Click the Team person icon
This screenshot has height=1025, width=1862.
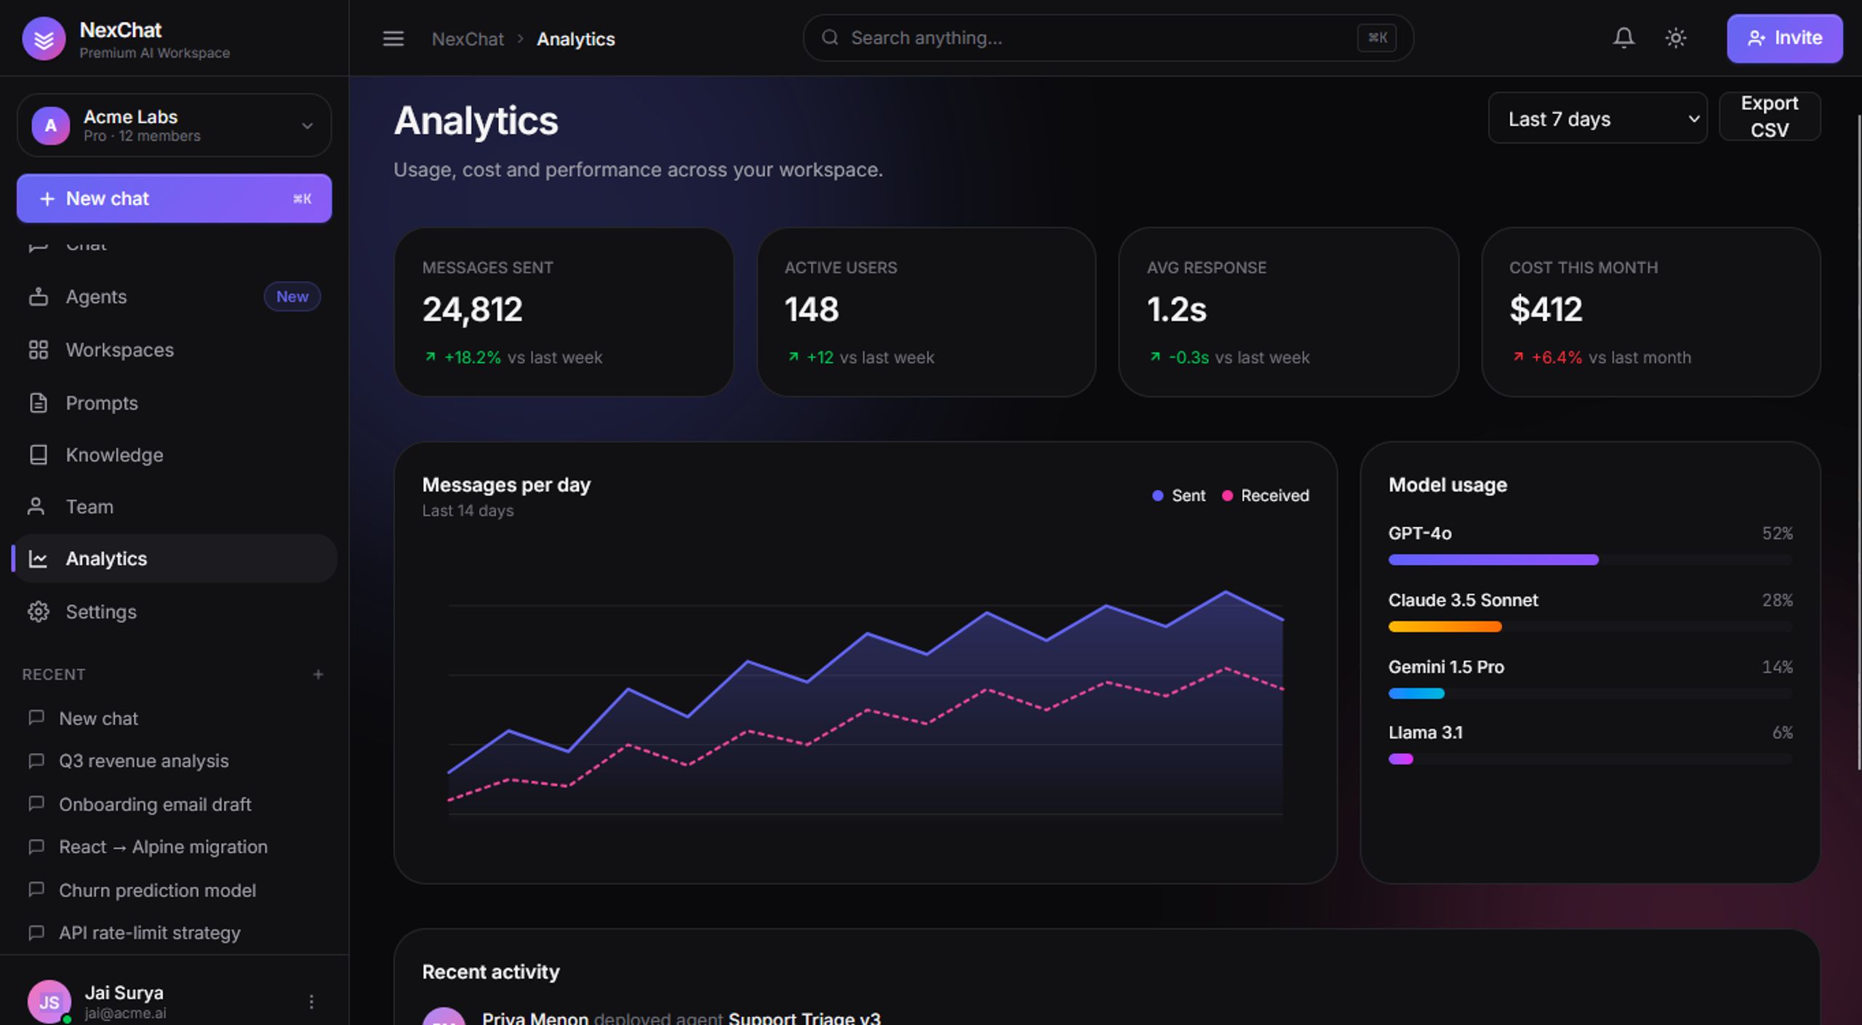click(36, 507)
